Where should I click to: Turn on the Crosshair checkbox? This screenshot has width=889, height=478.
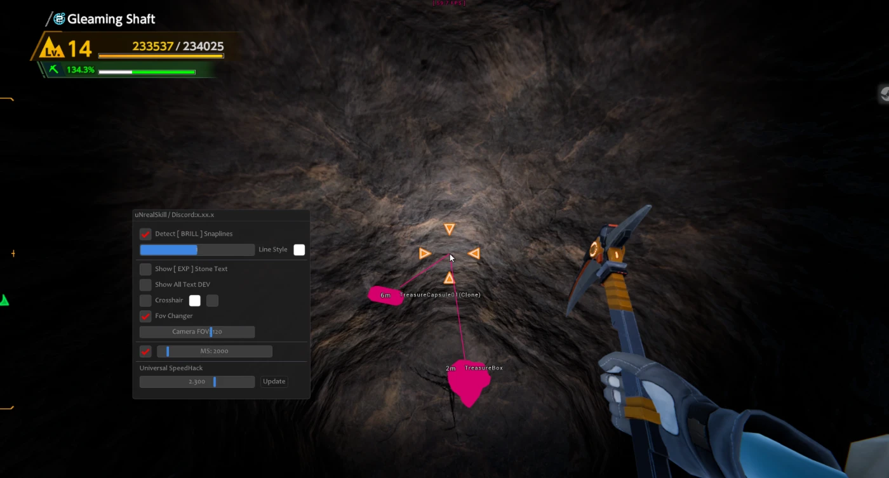pos(145,300)
